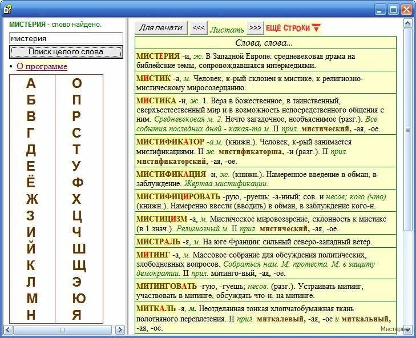Select letter Ш in the alphabet index
416x338 pixels.
tap(79, 249)
